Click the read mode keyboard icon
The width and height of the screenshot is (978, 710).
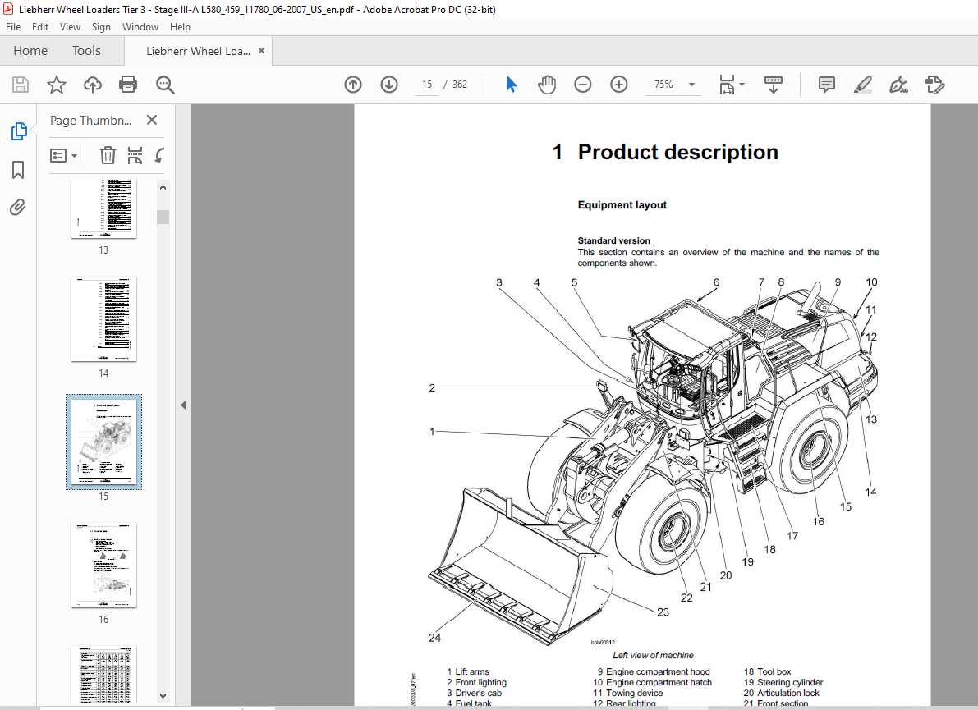[774, 85]
